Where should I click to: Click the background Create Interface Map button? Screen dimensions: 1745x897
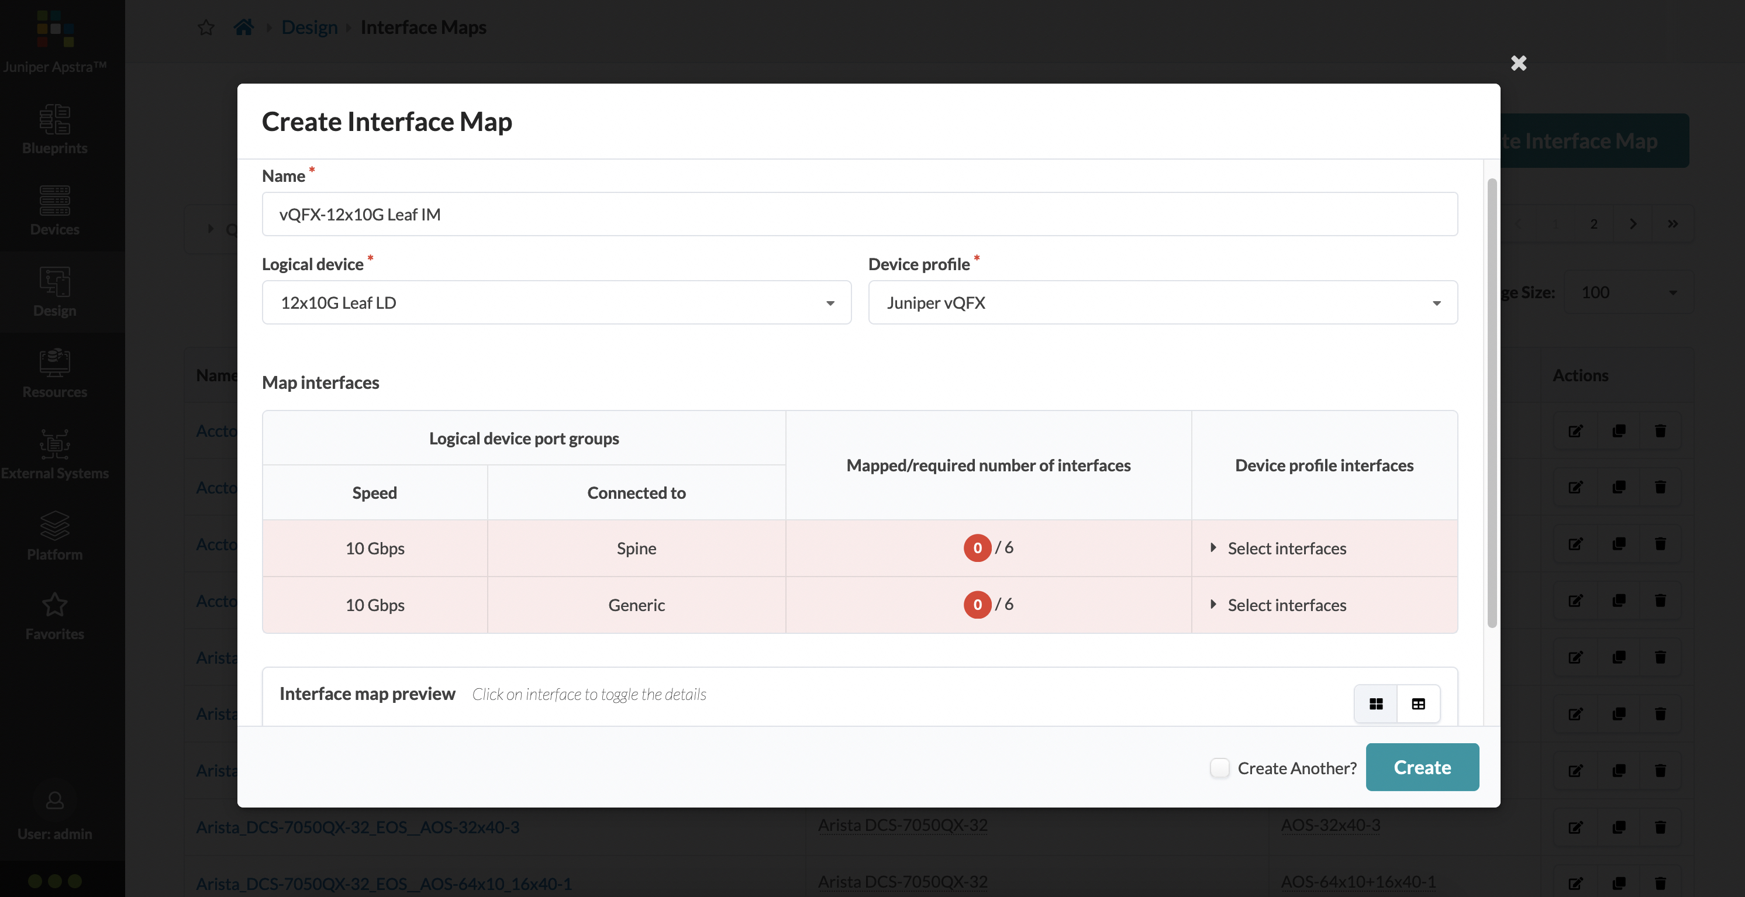pos(1595,140)
